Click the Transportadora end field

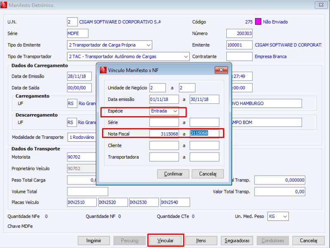tap(204, 157)
